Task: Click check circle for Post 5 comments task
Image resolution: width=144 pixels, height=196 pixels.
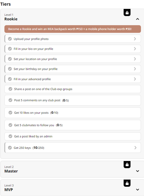Action: tap(10, 100)
